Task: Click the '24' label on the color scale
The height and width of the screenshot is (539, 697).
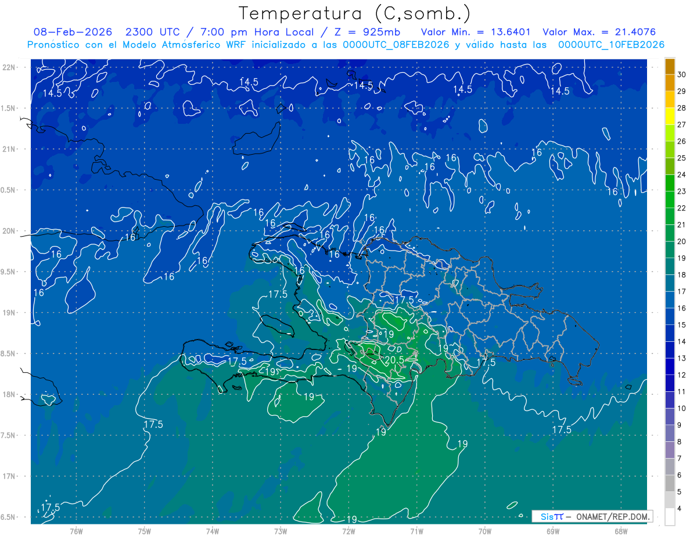Action: tap(681, 174)
